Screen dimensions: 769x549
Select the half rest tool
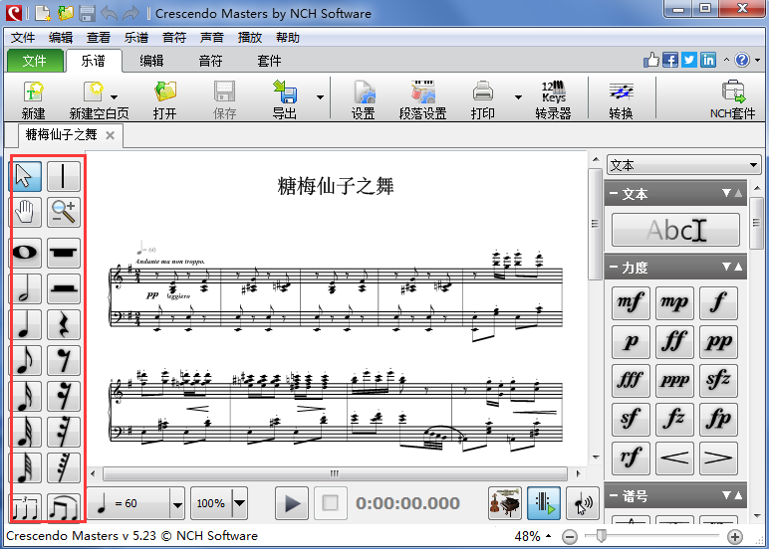coord(64,288)
